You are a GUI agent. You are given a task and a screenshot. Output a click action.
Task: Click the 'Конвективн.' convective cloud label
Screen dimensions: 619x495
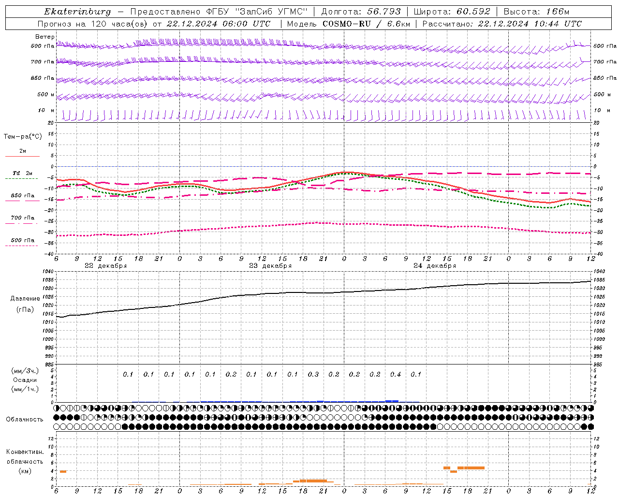[25, 452]
